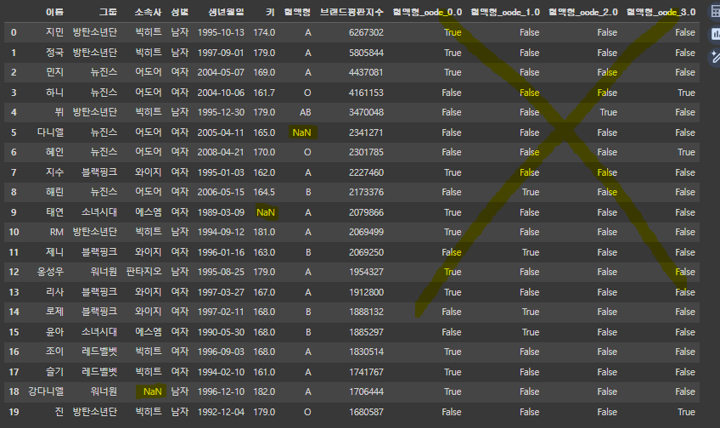Click birthdate cell 2008-04-21
This screenshot has width=720, height=428.
click(x=221, y=152)
